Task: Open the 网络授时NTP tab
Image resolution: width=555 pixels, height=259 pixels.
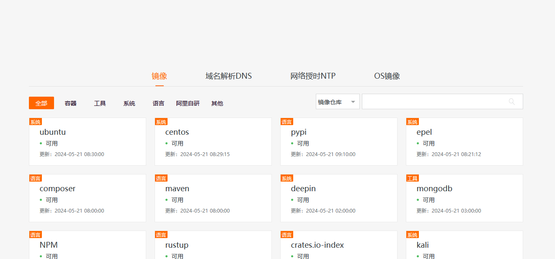Action: point(313,76)
